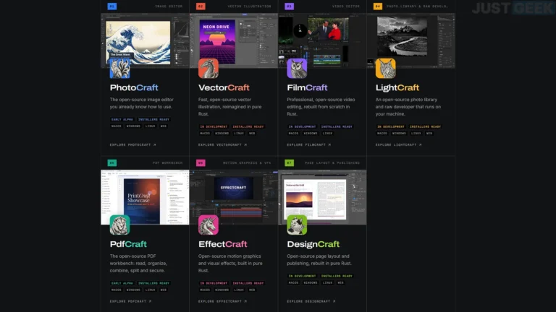556x312 pixels.
Task: Click EffectCraft's Installers Ready tag
Action: pos(248,283)
